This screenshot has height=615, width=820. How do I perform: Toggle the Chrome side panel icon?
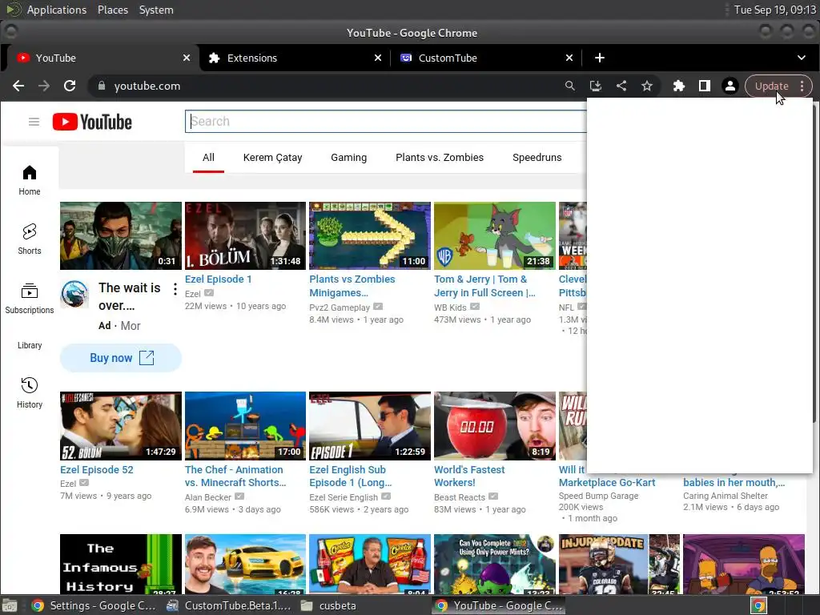[705, 86]
